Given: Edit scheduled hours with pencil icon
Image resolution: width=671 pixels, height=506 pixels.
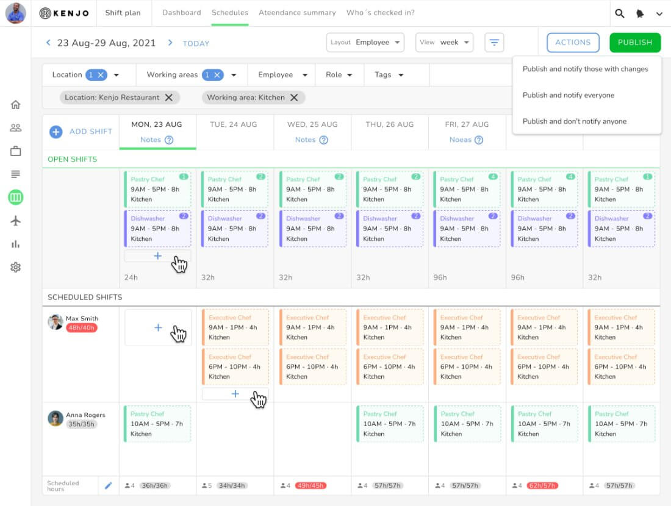Looking at the screenshot, I should pos(109,485).
